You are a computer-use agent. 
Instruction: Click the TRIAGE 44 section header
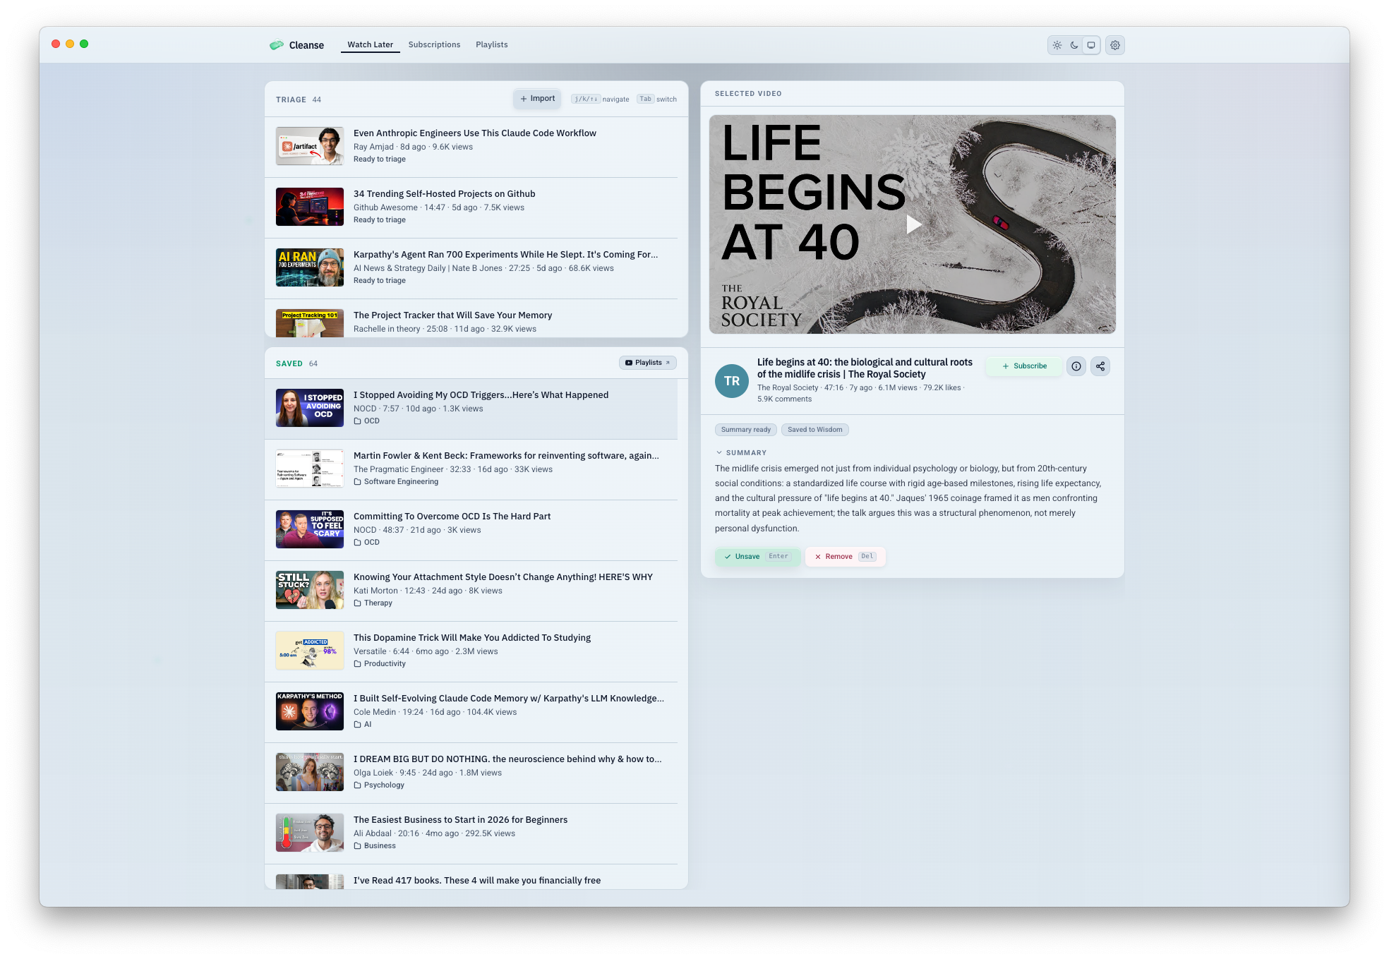point(298,99)
